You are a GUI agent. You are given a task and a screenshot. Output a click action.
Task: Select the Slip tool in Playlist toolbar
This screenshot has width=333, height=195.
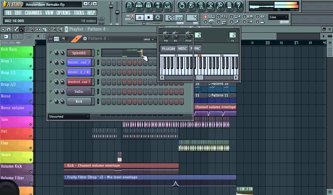pos(38,29)
